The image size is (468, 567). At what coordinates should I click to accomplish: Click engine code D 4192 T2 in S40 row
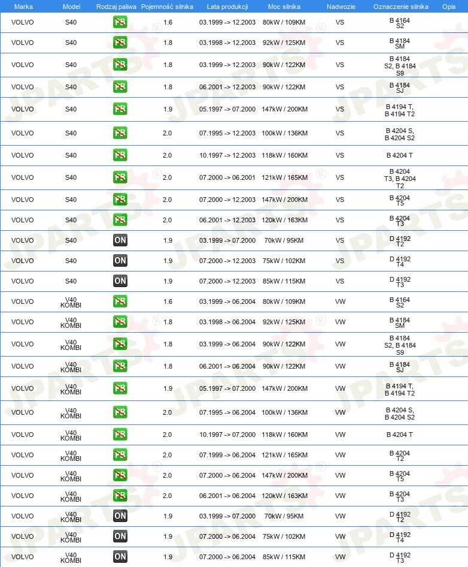(400, 241)
